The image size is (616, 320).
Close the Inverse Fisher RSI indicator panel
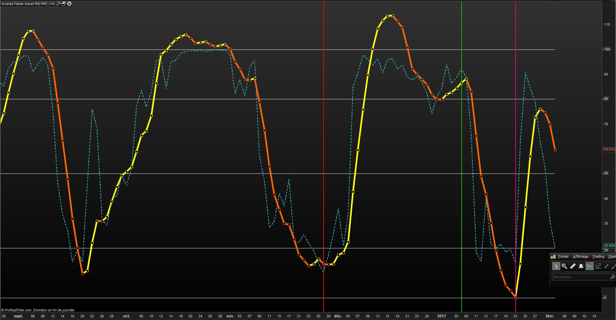pos(69,4)
